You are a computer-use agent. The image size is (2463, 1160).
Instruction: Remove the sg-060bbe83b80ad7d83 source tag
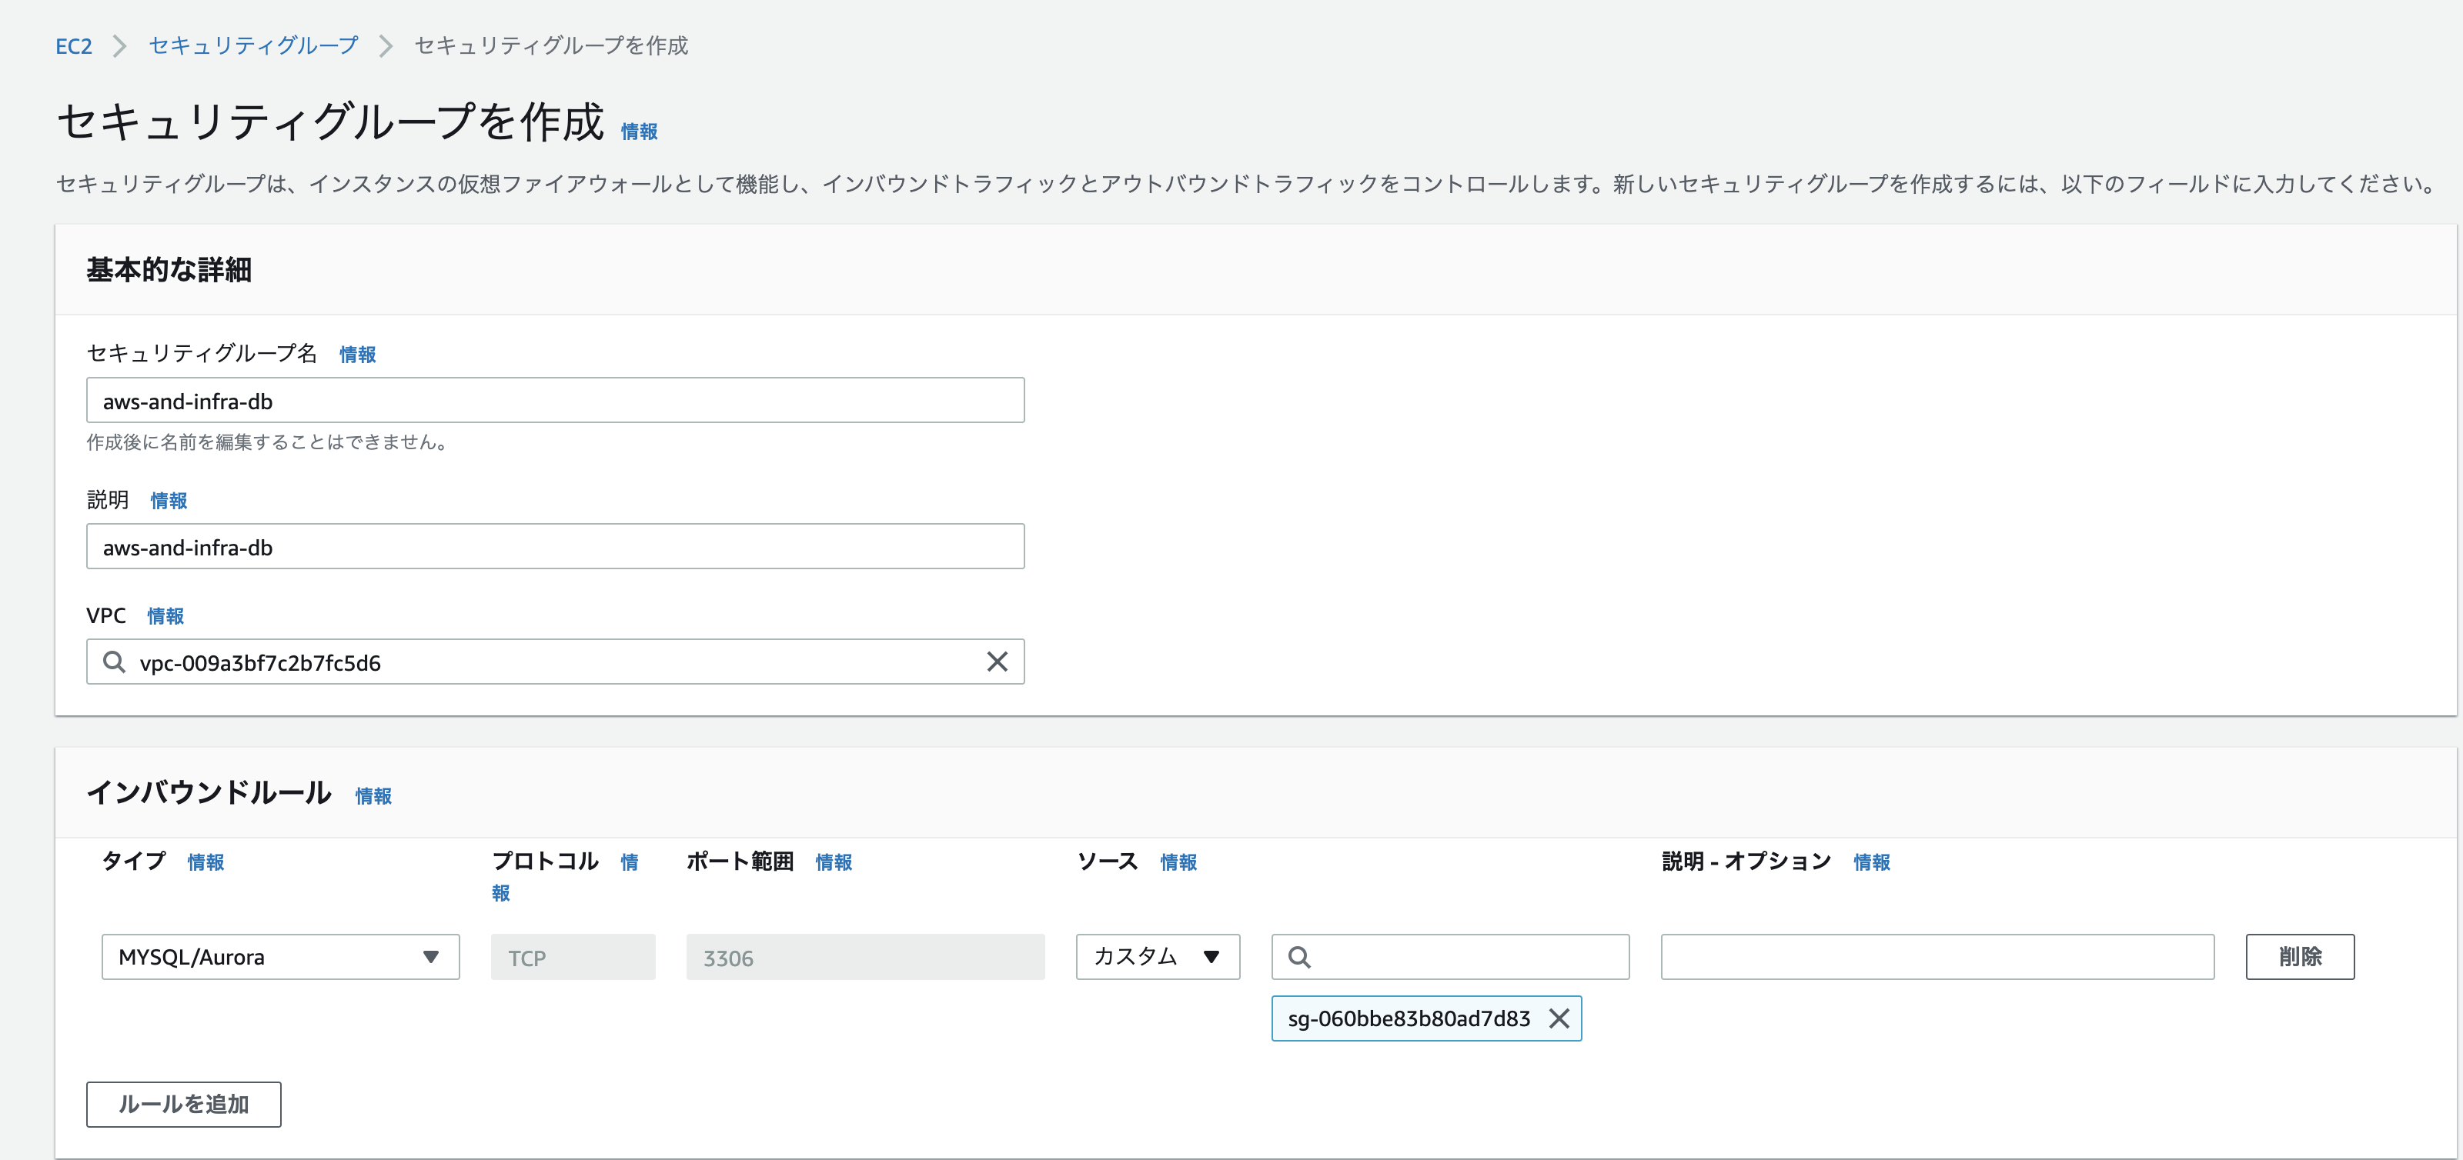[x=1559, y=1018]
